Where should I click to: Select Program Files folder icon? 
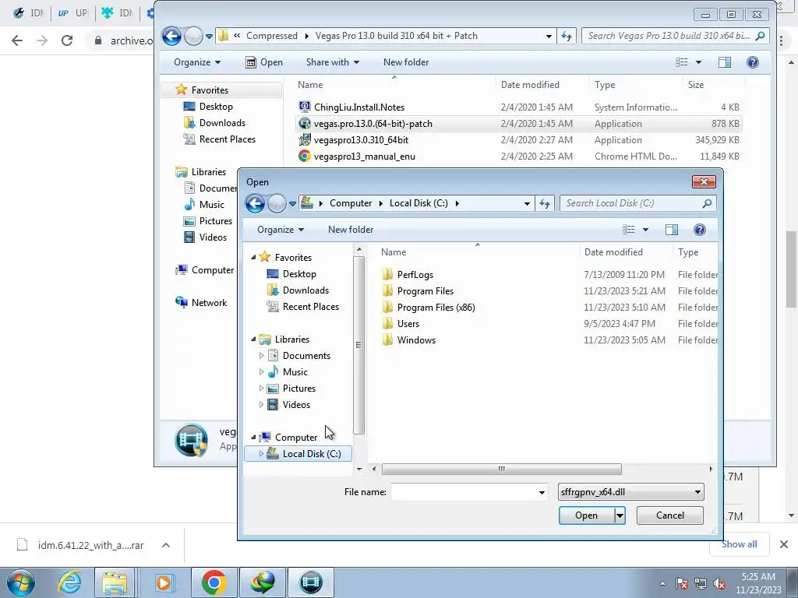(x=387, y=291)
